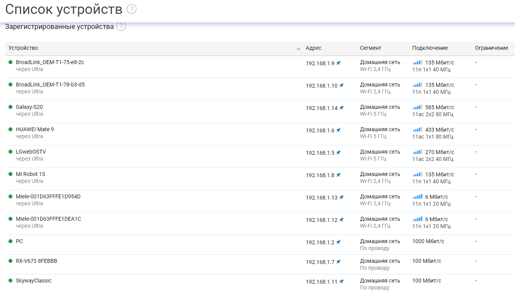This screenshot has height=301, width=528.
Task: Select the RX-V673 8FEBBB device row
Action: pos(36,261)
